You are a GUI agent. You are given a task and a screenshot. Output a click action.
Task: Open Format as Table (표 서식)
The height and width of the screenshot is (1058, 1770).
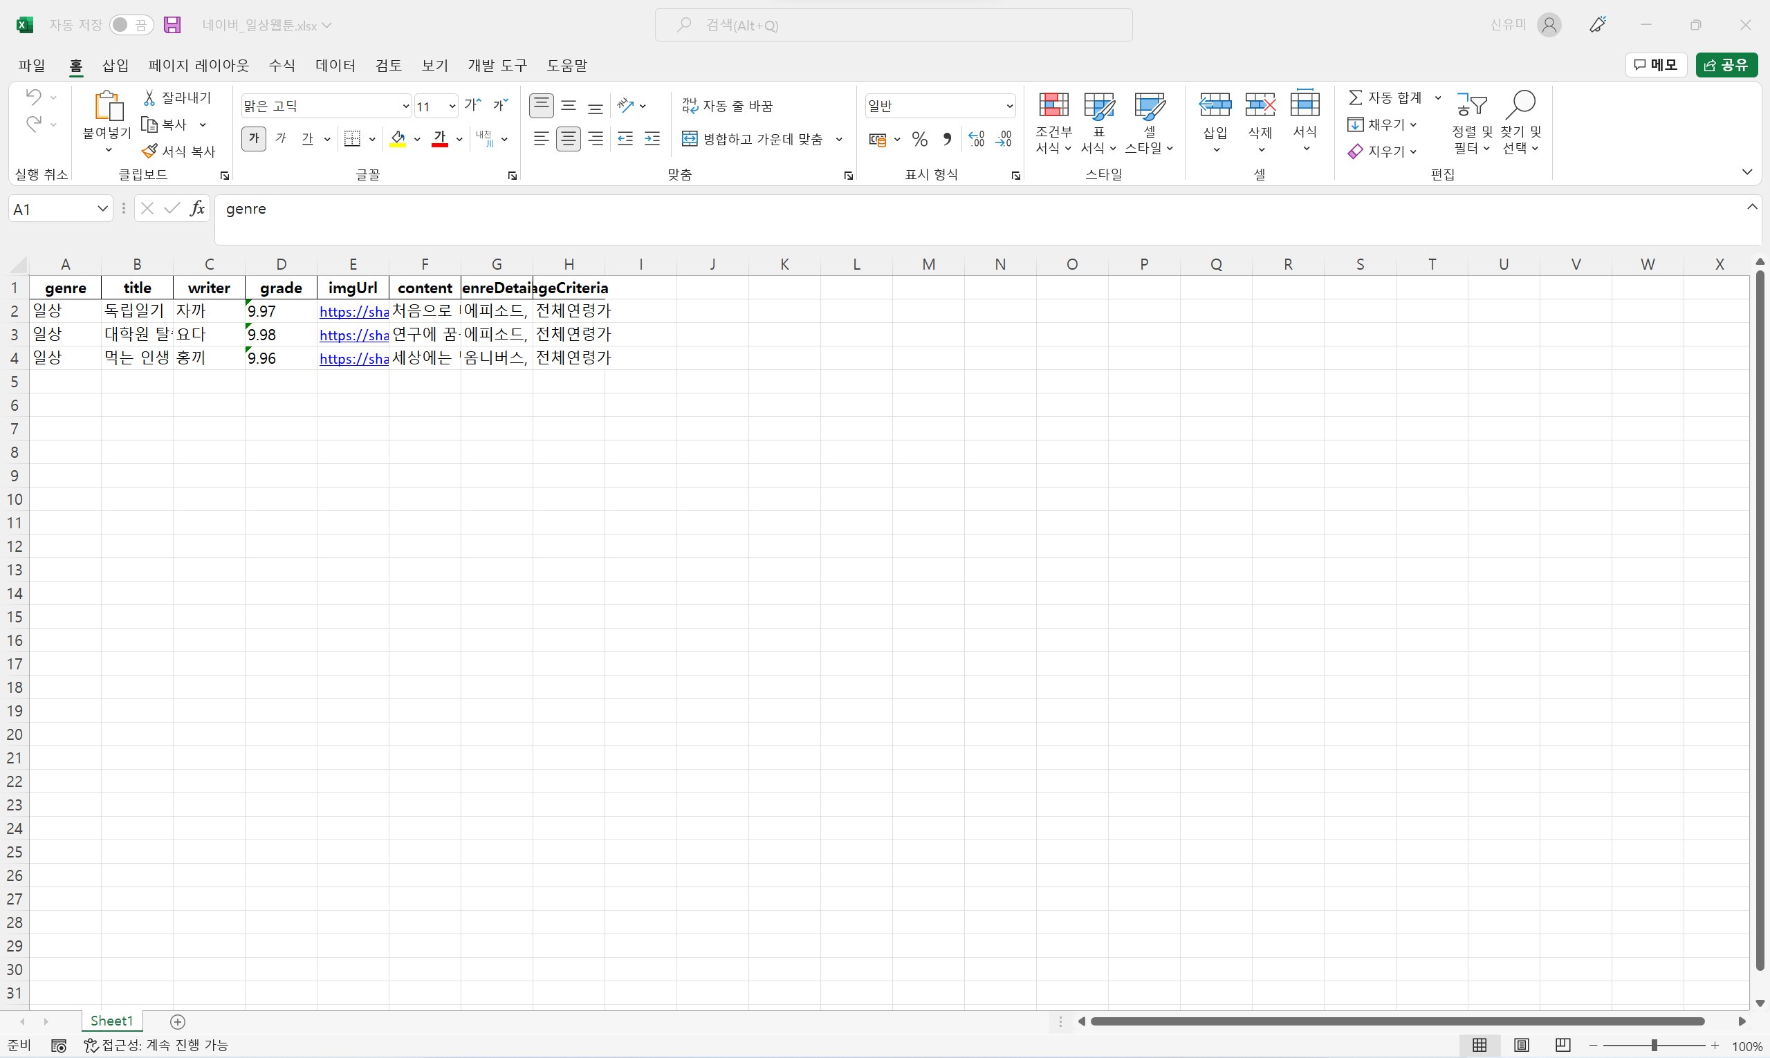(x=1098, y=122)
